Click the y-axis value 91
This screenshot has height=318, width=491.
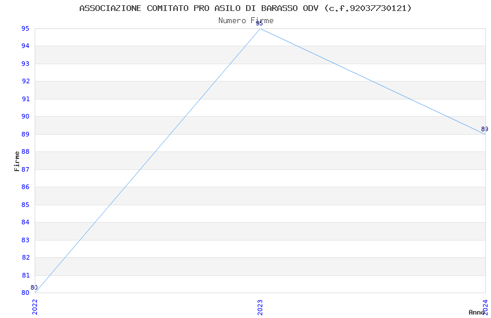pos(25,99)
